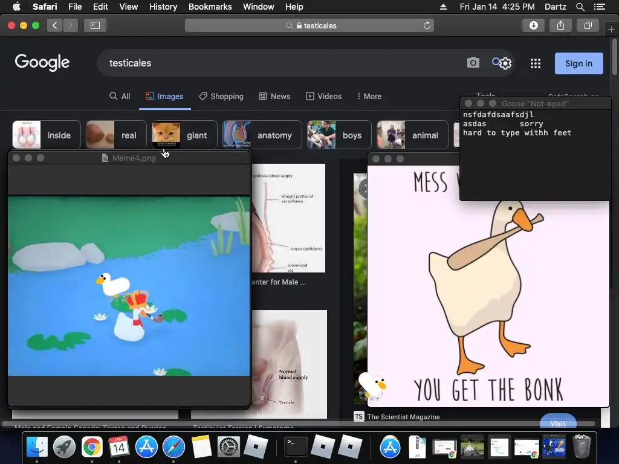619x464 pixels.
Task: Open Google Chrome from the Dock
Action: click(92, 446)
